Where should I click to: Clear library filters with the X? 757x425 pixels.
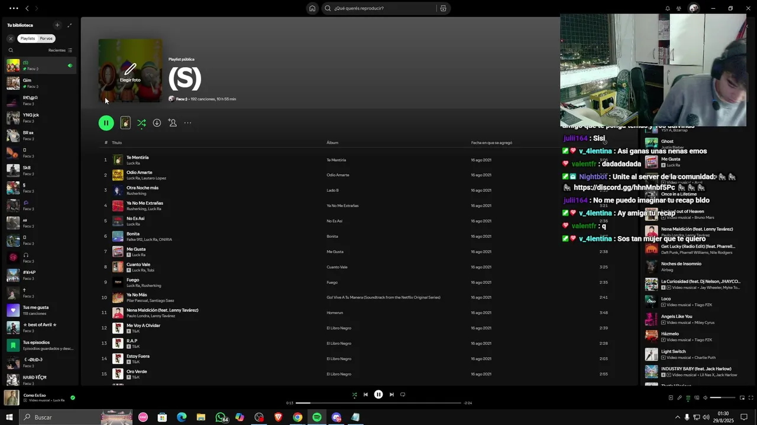[x=11, y=38]
